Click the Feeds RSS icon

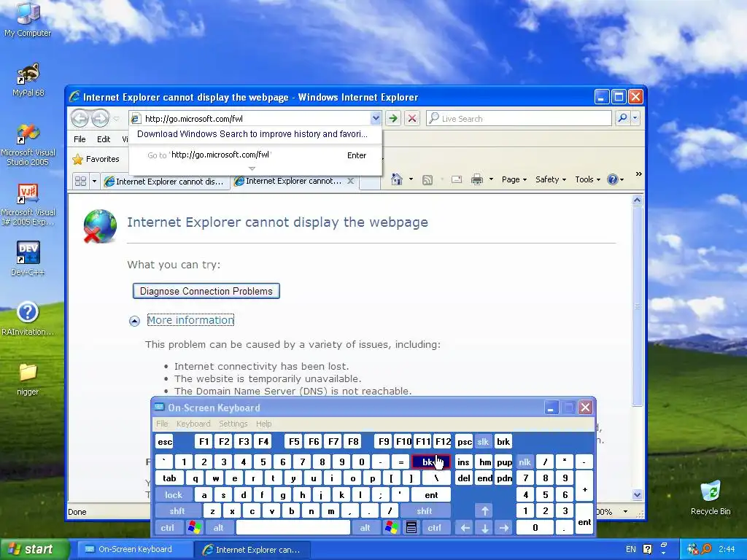(x=427, y=179)
